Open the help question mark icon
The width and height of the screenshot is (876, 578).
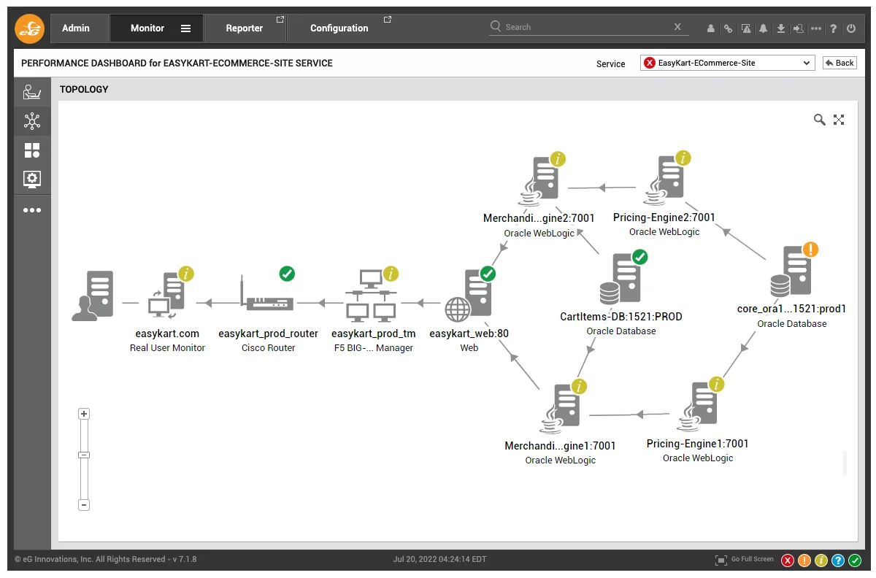click(x=834, y=28)
